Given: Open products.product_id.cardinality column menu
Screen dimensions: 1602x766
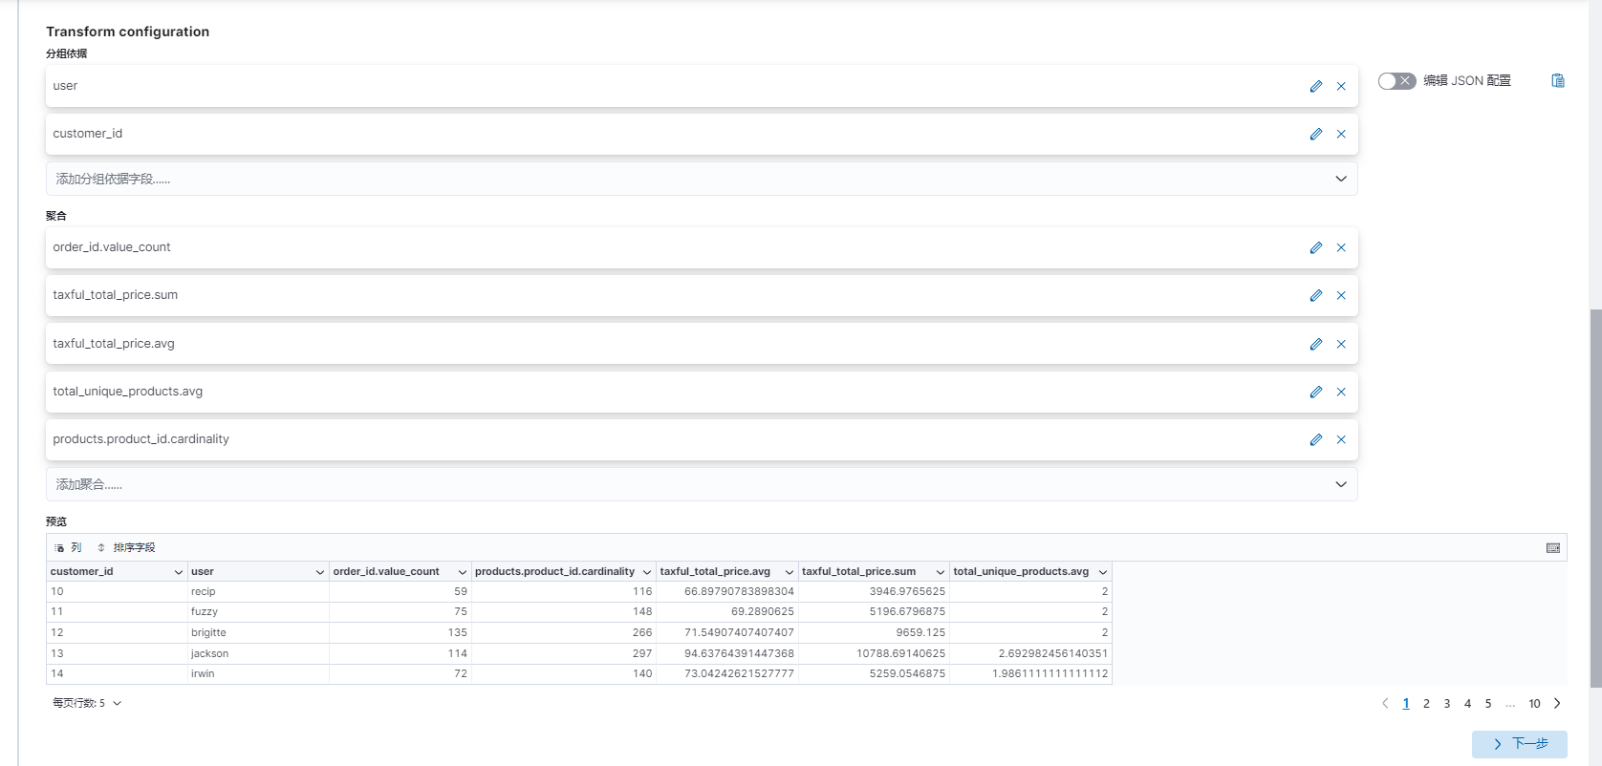Looking at the screenshot, I should (647, 572).
